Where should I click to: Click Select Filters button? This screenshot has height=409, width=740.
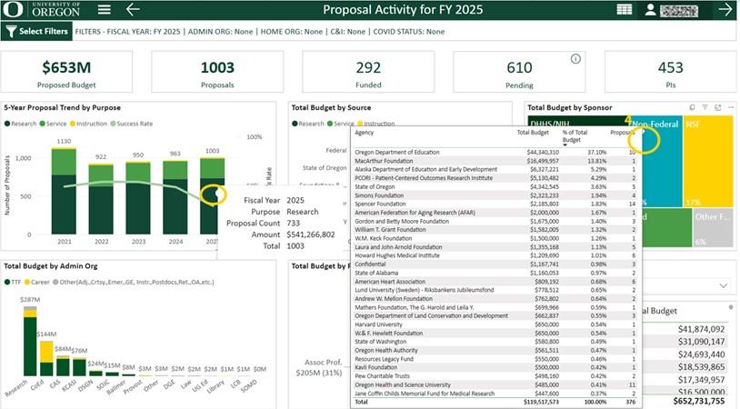tap(36, 31)
